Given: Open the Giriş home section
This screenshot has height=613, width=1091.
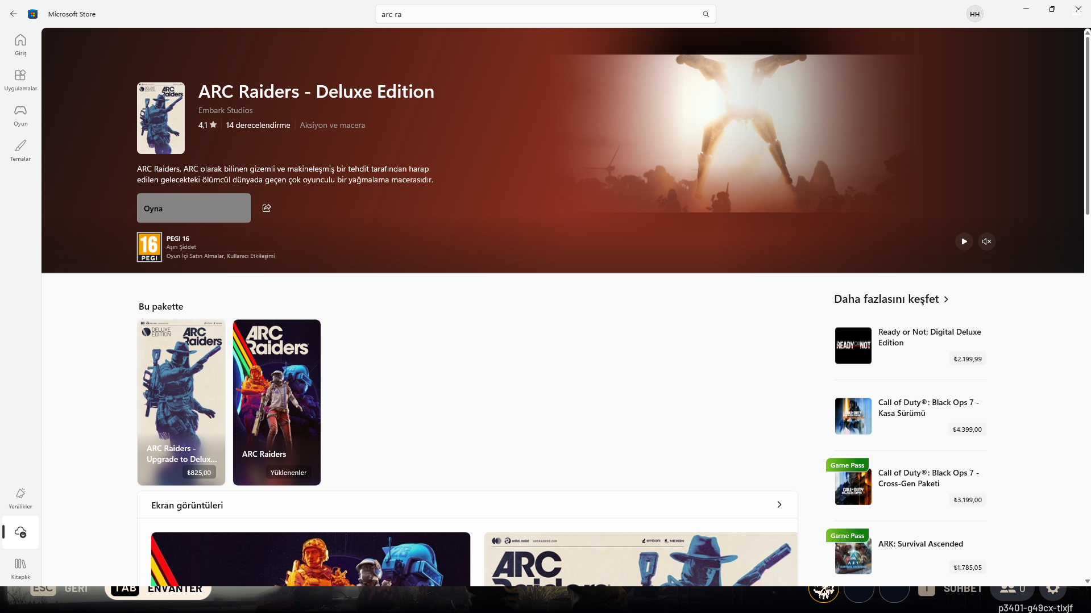Looking at the screenshot, I should [20, 45].
